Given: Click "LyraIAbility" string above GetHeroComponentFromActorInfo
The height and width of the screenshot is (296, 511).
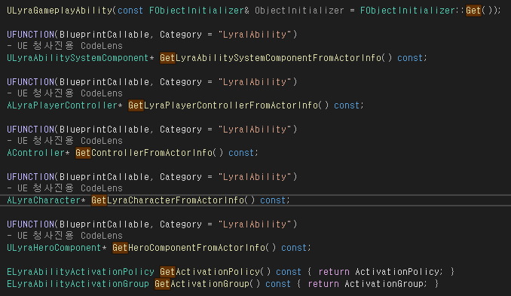Looking at the screenshot, I should (255, 224).
